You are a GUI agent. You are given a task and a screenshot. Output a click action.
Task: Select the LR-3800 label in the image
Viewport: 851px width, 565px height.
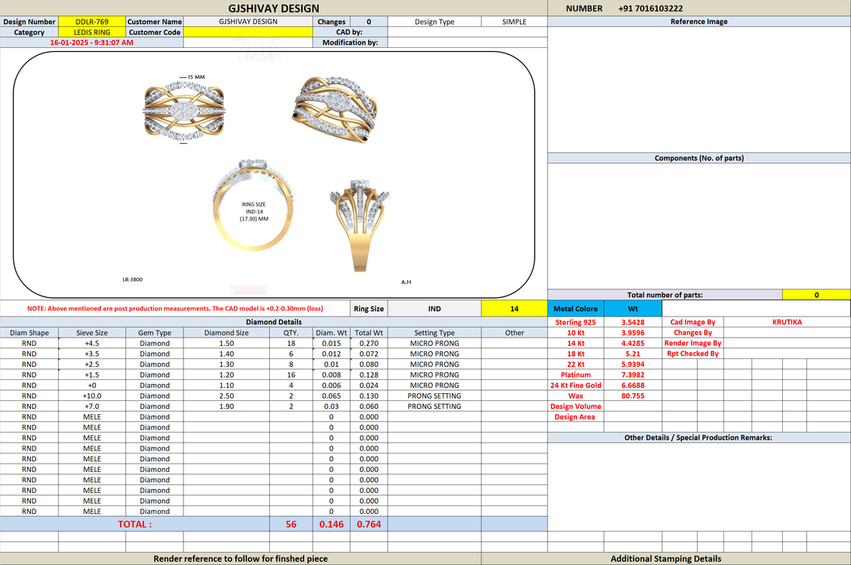(x=132, y=279)
